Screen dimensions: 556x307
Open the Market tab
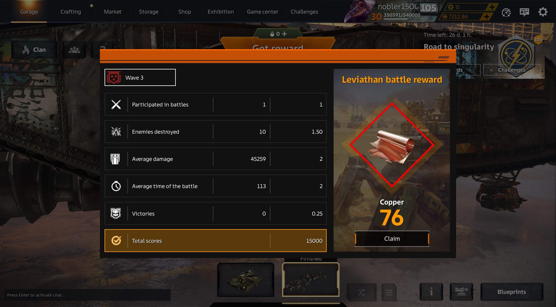pos(113,12)
